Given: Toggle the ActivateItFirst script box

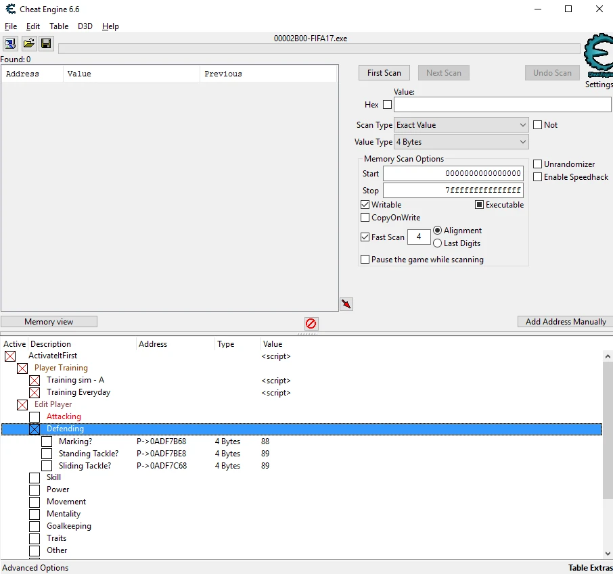Looking at the screenshot, I should [x=10, y=356].
